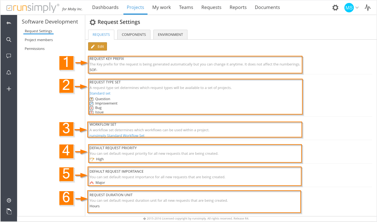The image size is (377, 222).
Task: Switch to the Environment tab
Action: [170, 35]
